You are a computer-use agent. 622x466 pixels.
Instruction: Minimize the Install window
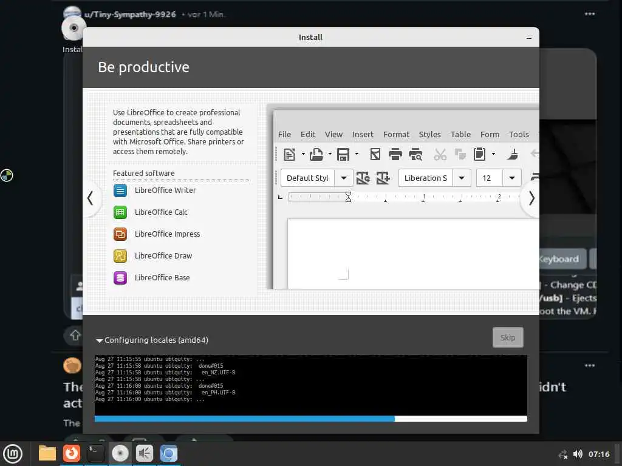tap(529, 38)
